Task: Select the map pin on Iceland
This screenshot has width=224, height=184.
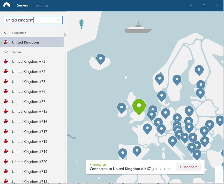Action: [100, 59]
